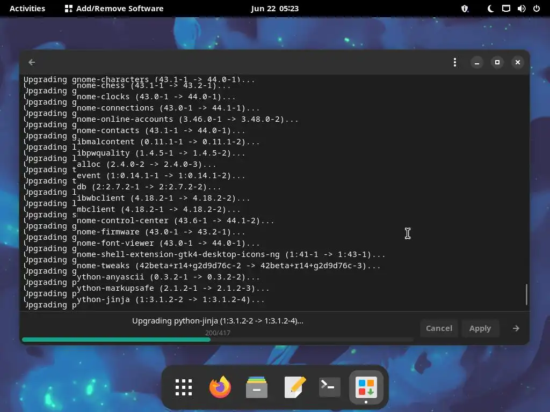Click the 'nome-connections' output line
550x412 pixels.
[168, 108]
